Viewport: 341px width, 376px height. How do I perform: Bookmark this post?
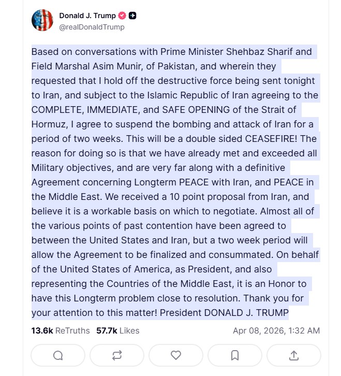[x=235, y=355]
